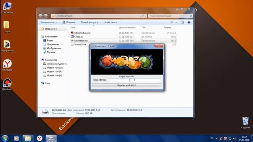Sort by the Дата изменения column

[127, 28]
